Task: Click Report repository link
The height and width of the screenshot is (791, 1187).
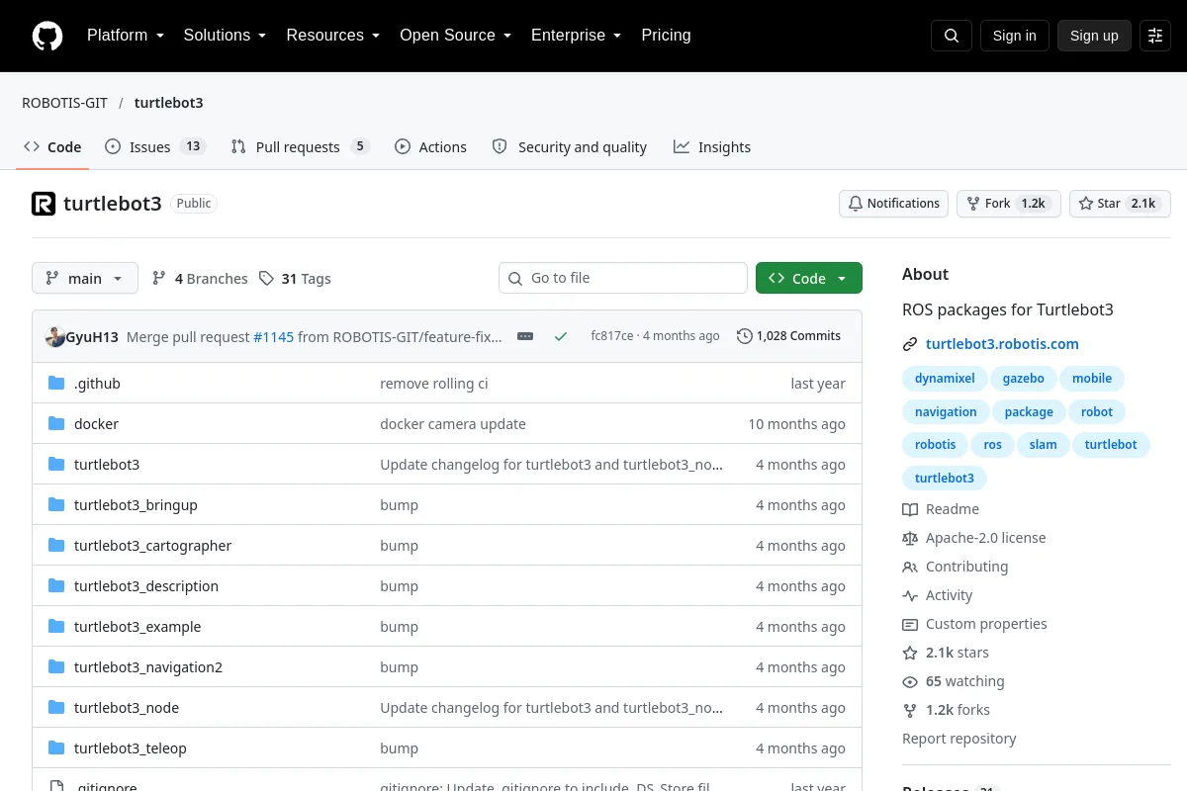Action: point(959,739)
